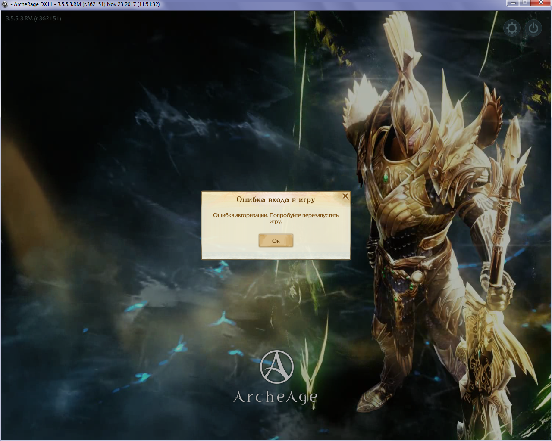Close the login error dialog X
Screen dimensions: 552x441
345,196
